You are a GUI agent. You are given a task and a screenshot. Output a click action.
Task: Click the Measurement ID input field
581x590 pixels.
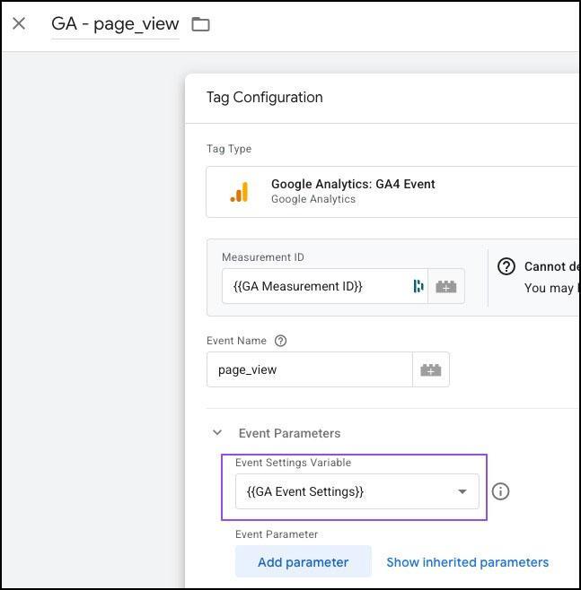[x=324, y=286]
